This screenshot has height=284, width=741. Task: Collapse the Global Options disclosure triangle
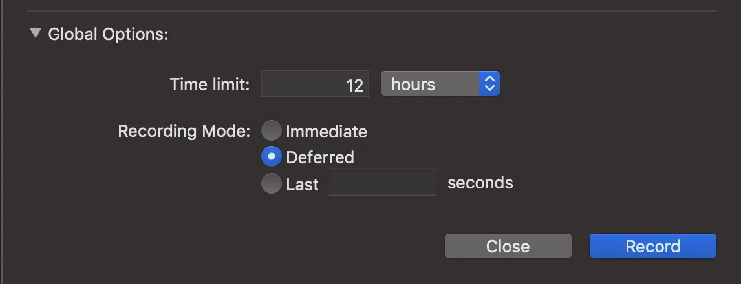35,33
